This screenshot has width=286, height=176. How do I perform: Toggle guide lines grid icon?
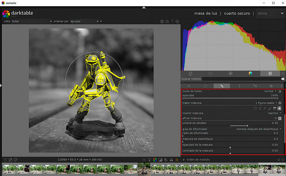177,160
